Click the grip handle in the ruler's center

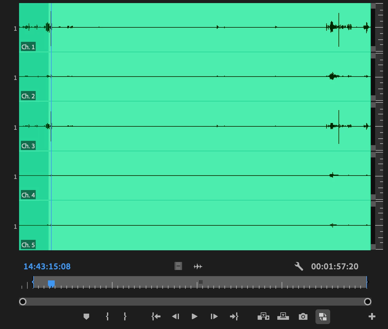pos(200,282)
